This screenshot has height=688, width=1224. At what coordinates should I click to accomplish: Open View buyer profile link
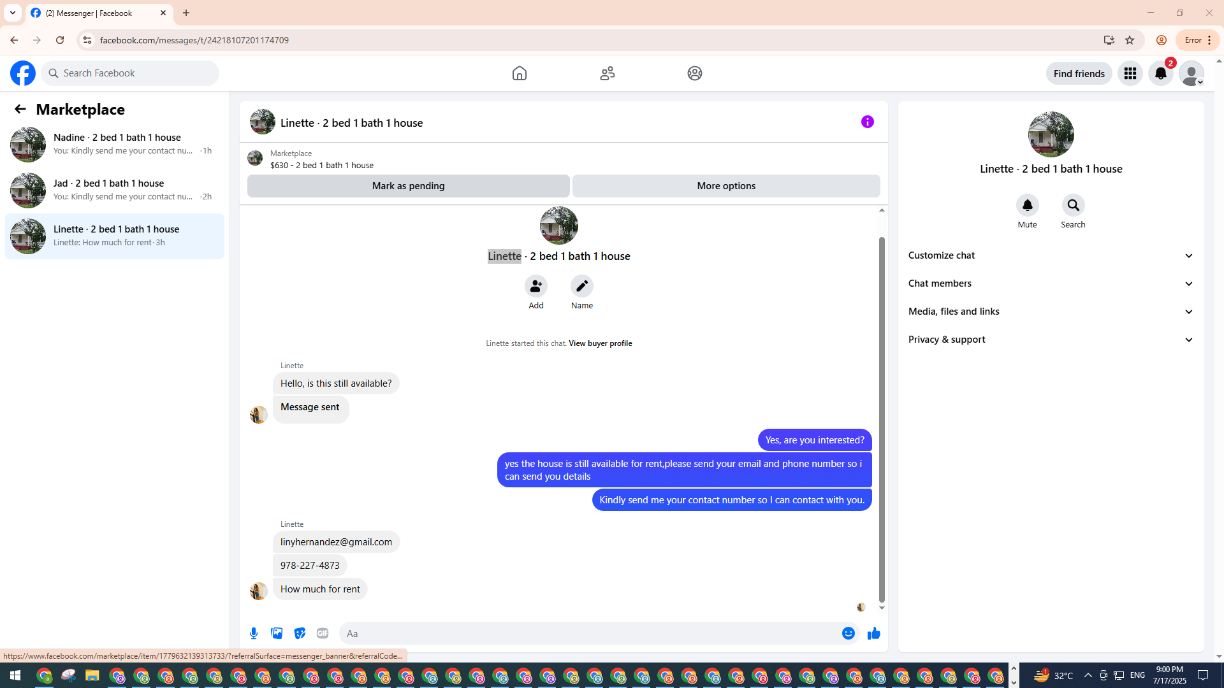tap(600, 343)
